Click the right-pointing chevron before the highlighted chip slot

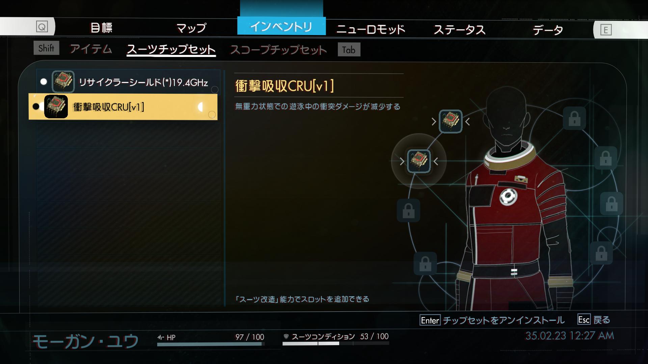click(x=402, y=161)
